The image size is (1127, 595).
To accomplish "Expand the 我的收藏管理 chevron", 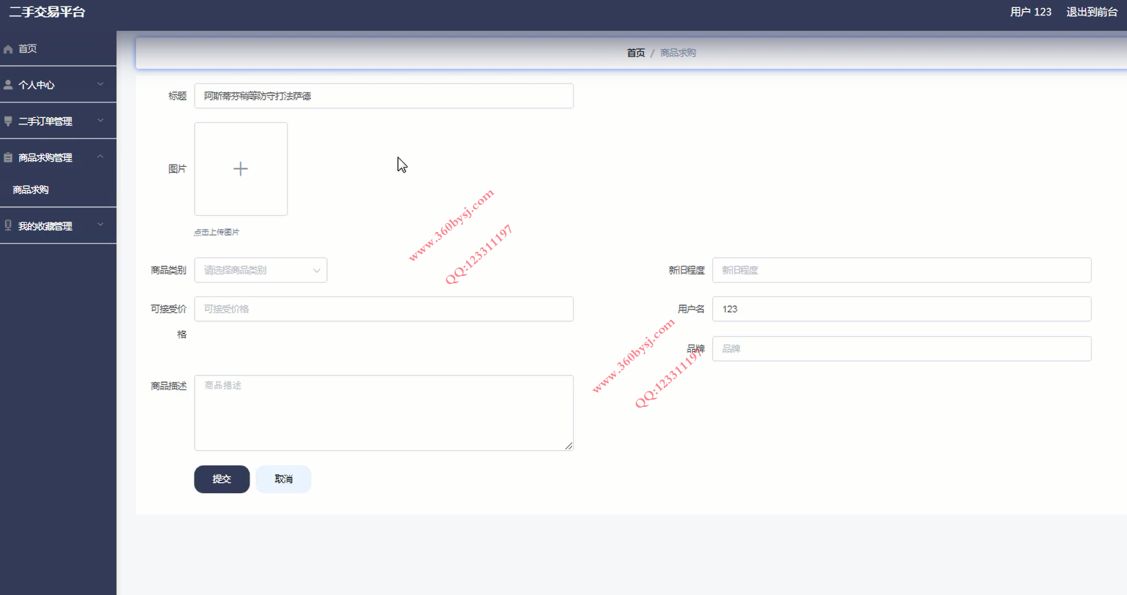I will (x=100, y=225).
